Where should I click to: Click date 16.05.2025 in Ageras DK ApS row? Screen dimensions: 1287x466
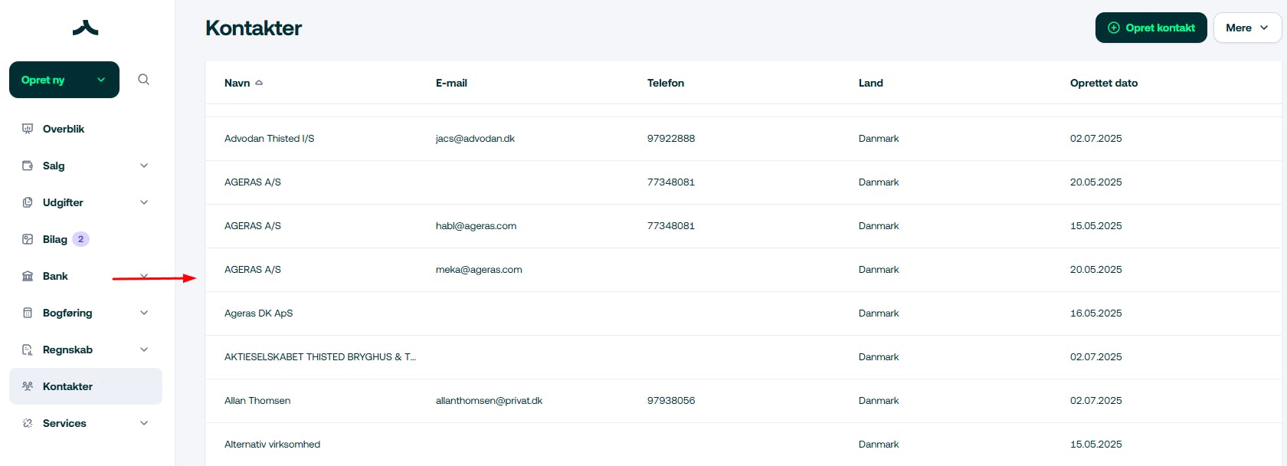click(x=1095, y=313)
